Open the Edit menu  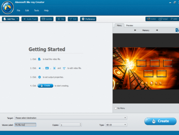pos(27,11)
